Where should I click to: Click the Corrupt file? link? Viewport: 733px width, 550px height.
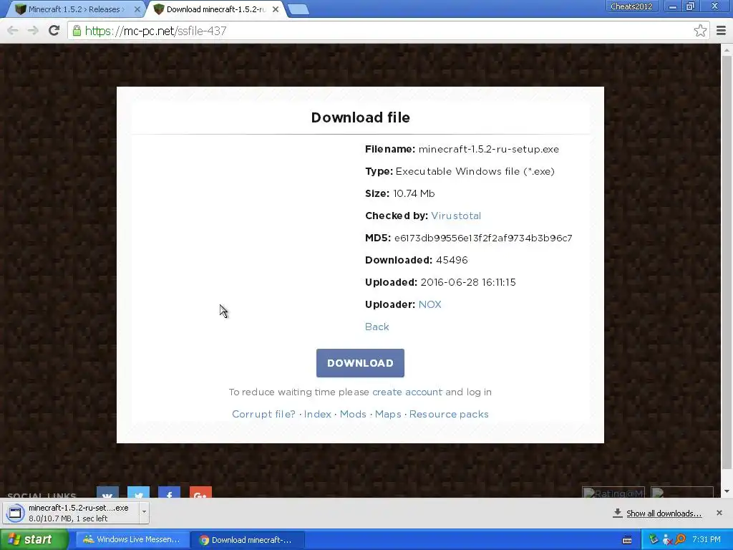click(x=263, y=415)
